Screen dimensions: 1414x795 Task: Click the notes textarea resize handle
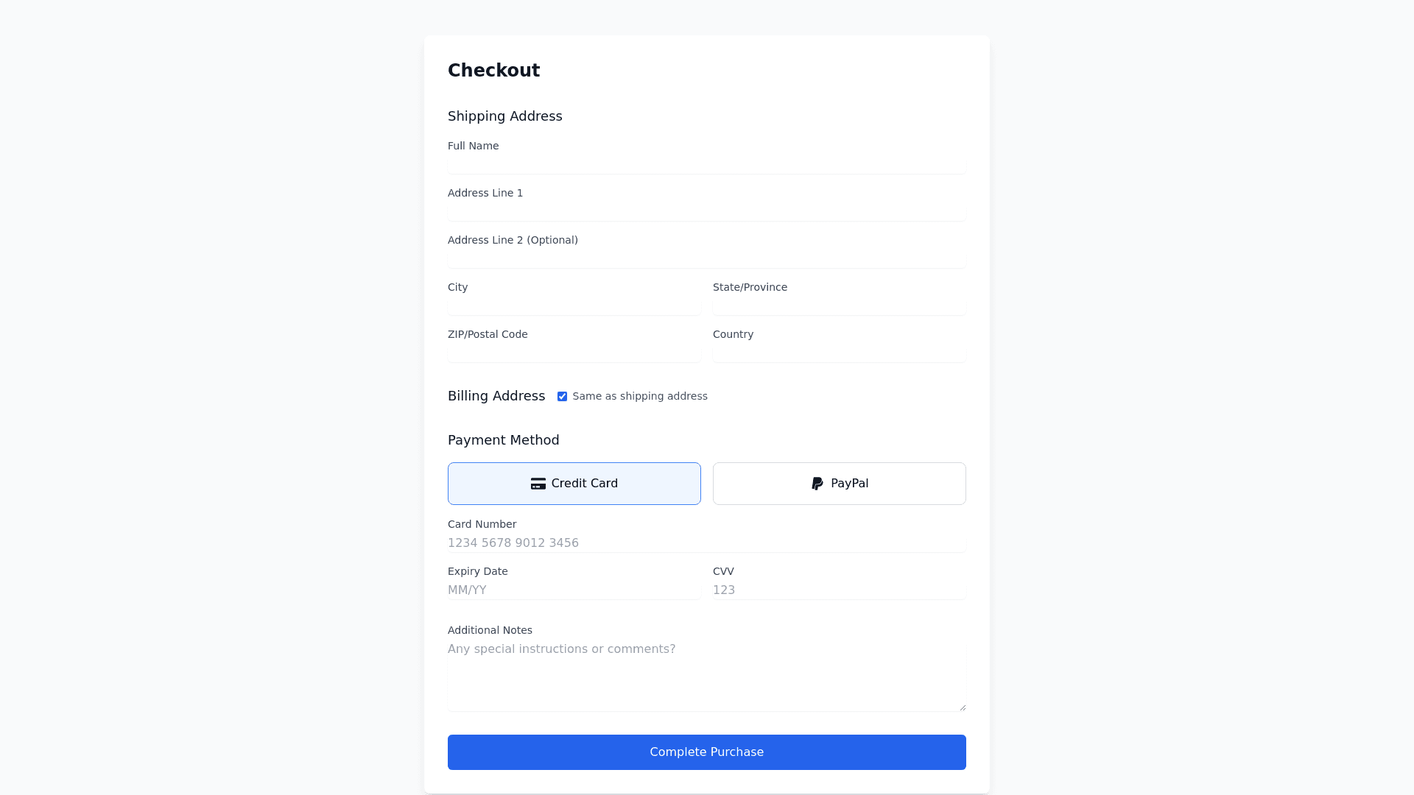click(962, 707)
